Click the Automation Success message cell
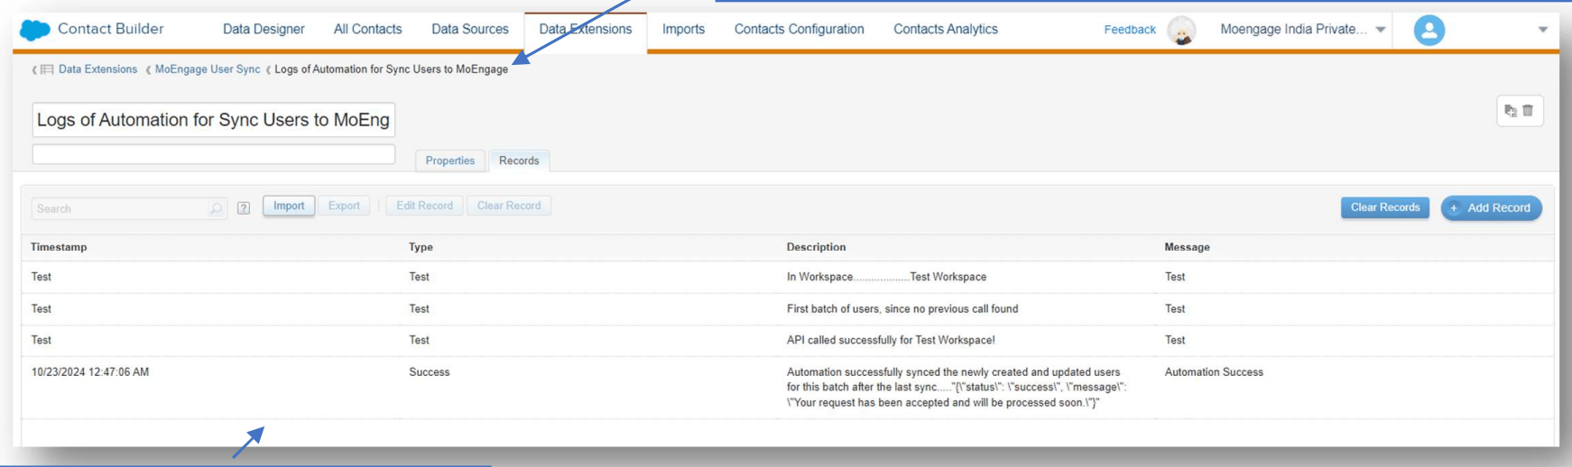This screenshot has width=1572, height=467. click(x=1214, y=371)
